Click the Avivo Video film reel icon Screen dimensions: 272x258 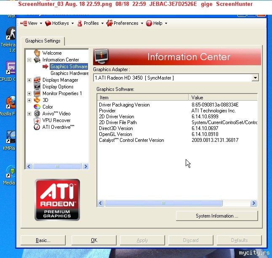coord(37,114)
